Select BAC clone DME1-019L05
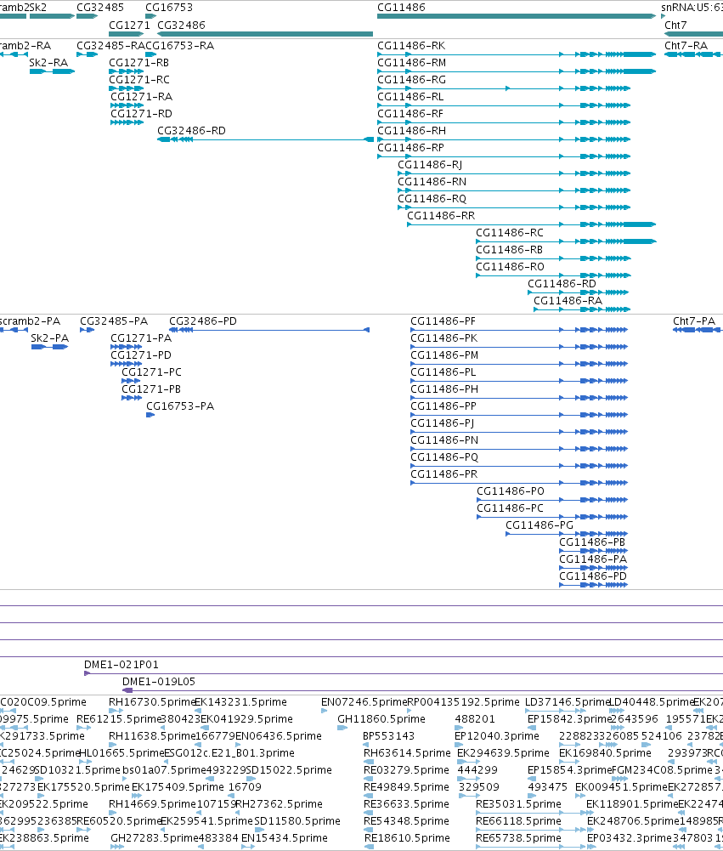This screenshot has width=723, height=851. 158,682
